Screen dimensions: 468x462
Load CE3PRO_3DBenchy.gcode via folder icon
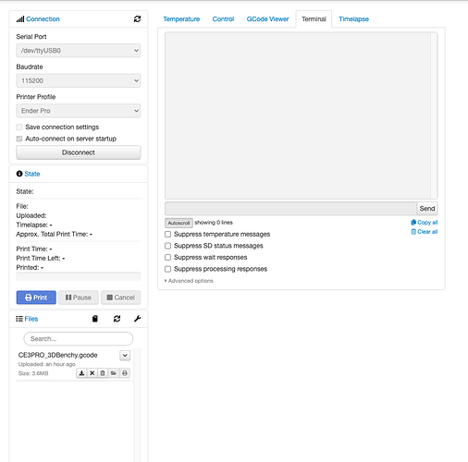click(114, 373)
